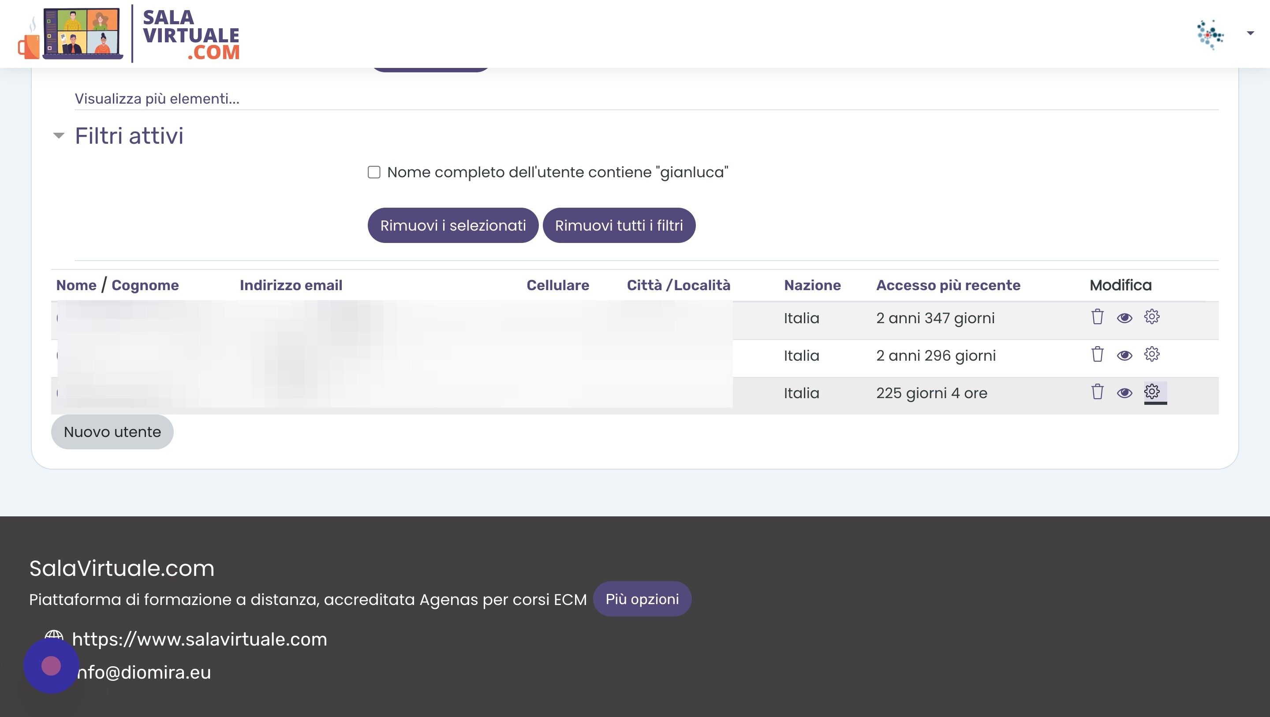
Task: Open the user menu dropdown arrow
Action: 1250,33
